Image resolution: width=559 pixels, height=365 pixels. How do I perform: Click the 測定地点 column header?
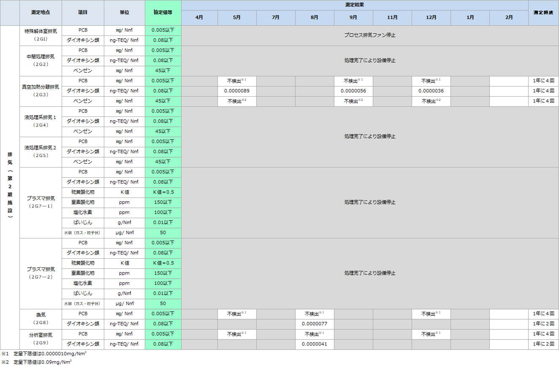(x=41, y=13)
